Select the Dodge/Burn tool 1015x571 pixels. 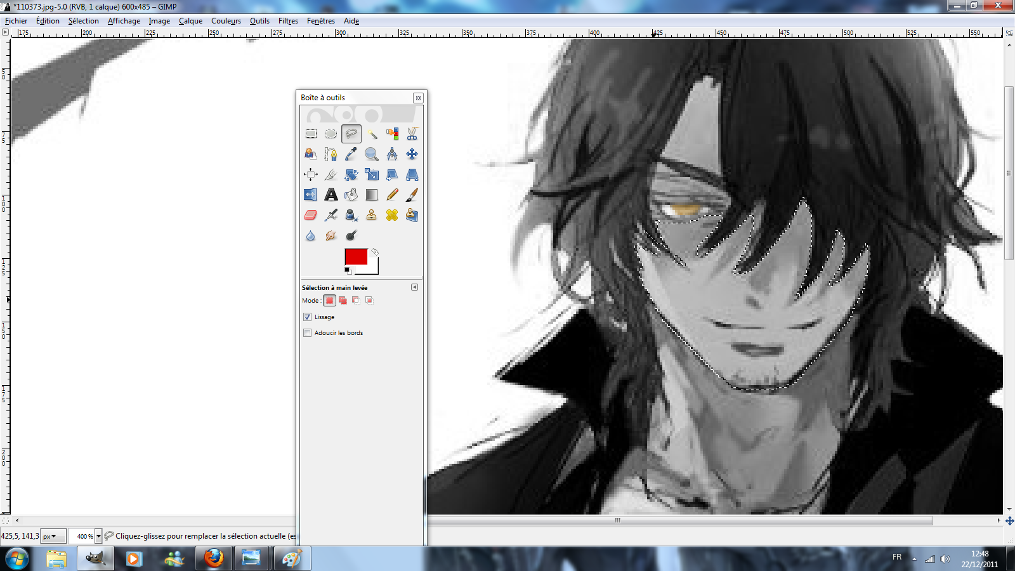tap(351, 235)
